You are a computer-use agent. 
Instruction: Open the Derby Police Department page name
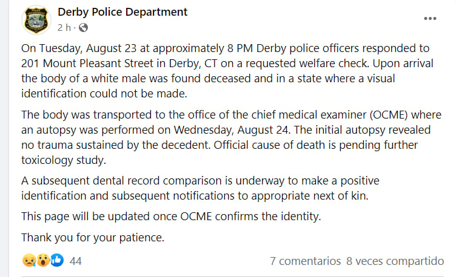(122, 12)
